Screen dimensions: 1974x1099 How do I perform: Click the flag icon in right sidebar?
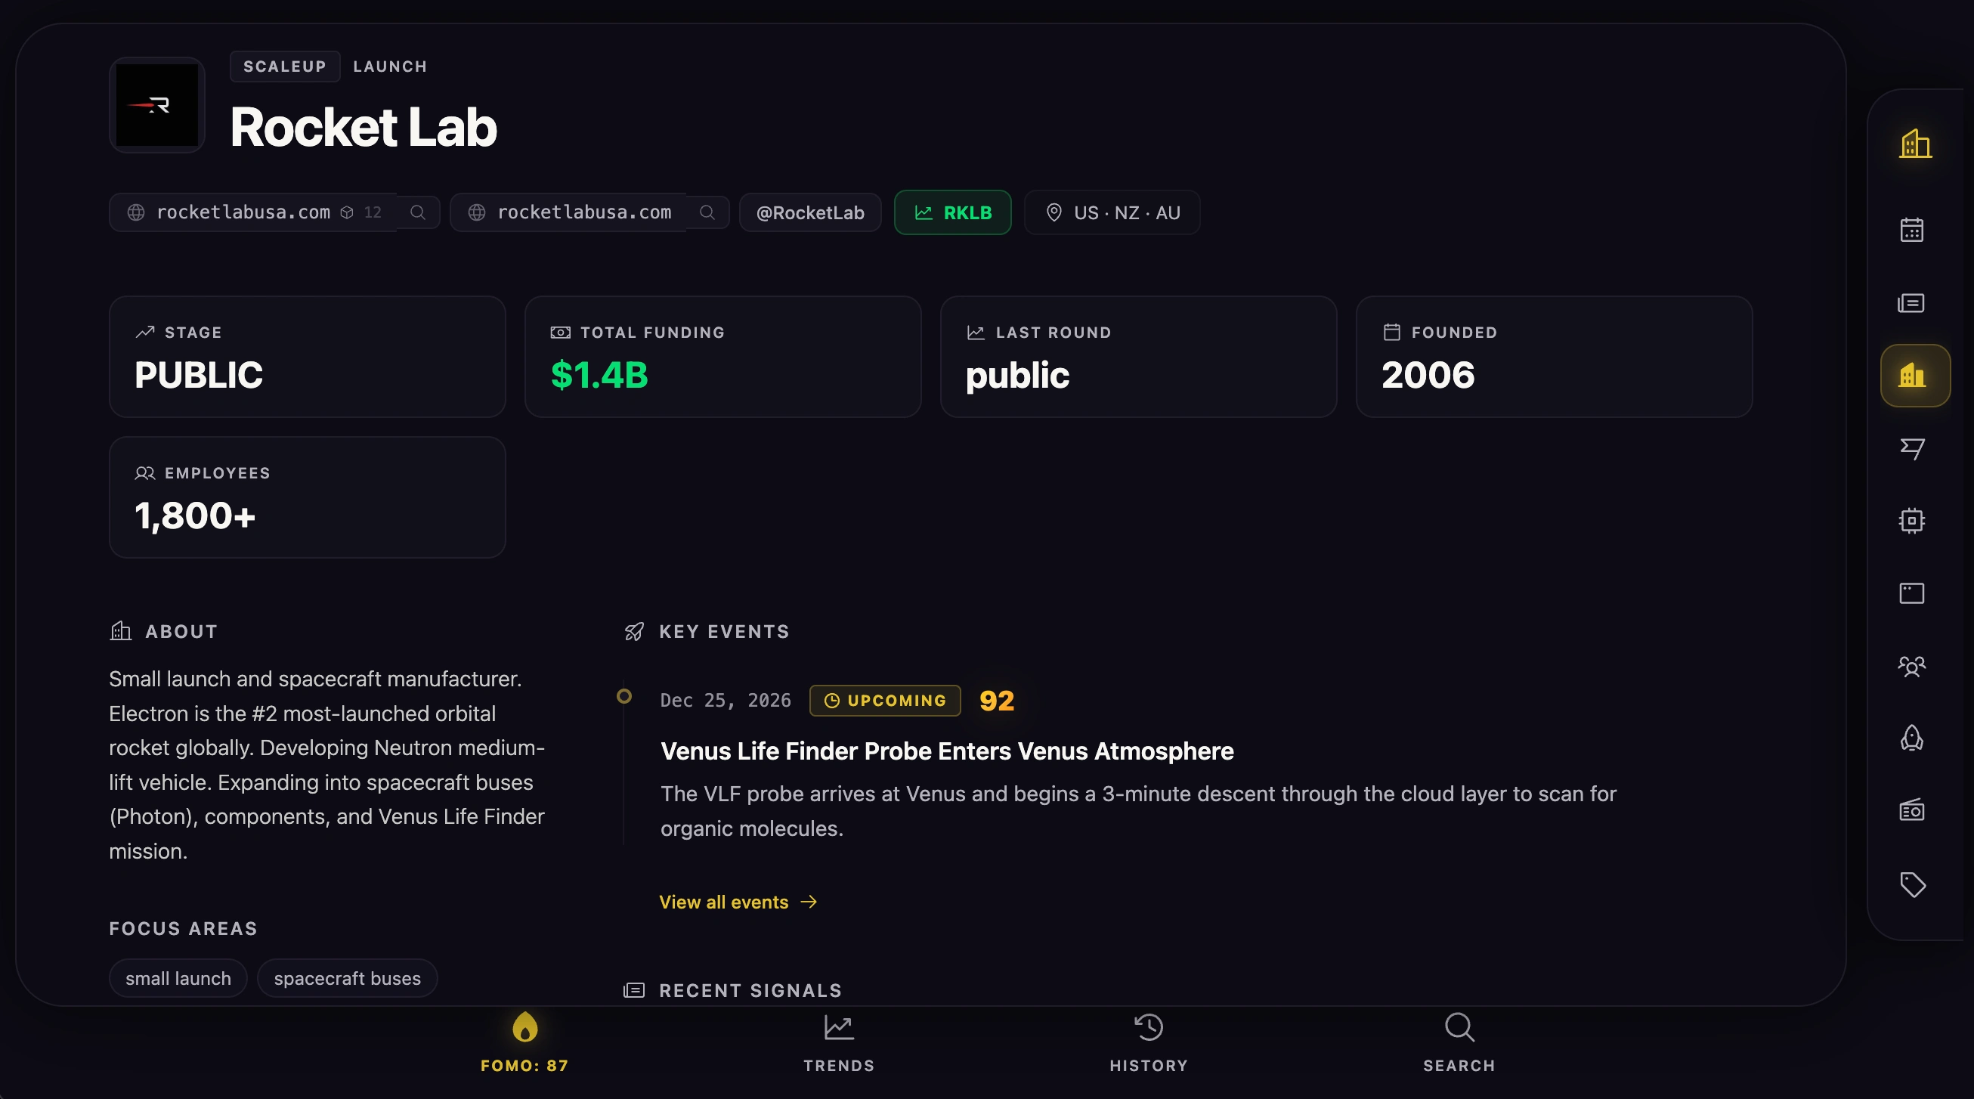point(1911,448)
